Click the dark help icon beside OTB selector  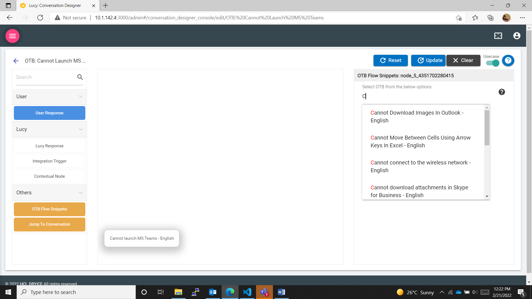point(502,92)
